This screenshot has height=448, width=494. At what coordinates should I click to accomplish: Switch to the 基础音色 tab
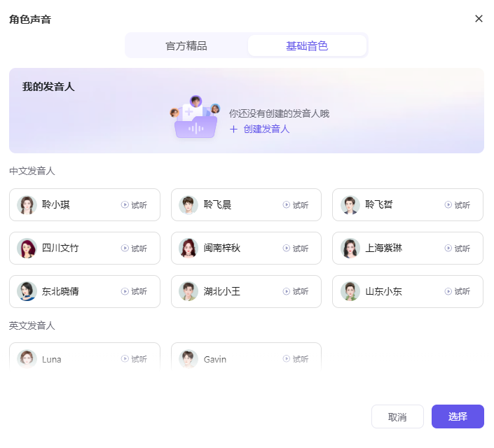[x=307, y=46]
